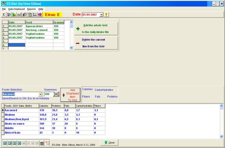Screen dimensions: 225x148
Task: Click down arrow of foods table scrollbar
Action: click(x=221, y=136)
